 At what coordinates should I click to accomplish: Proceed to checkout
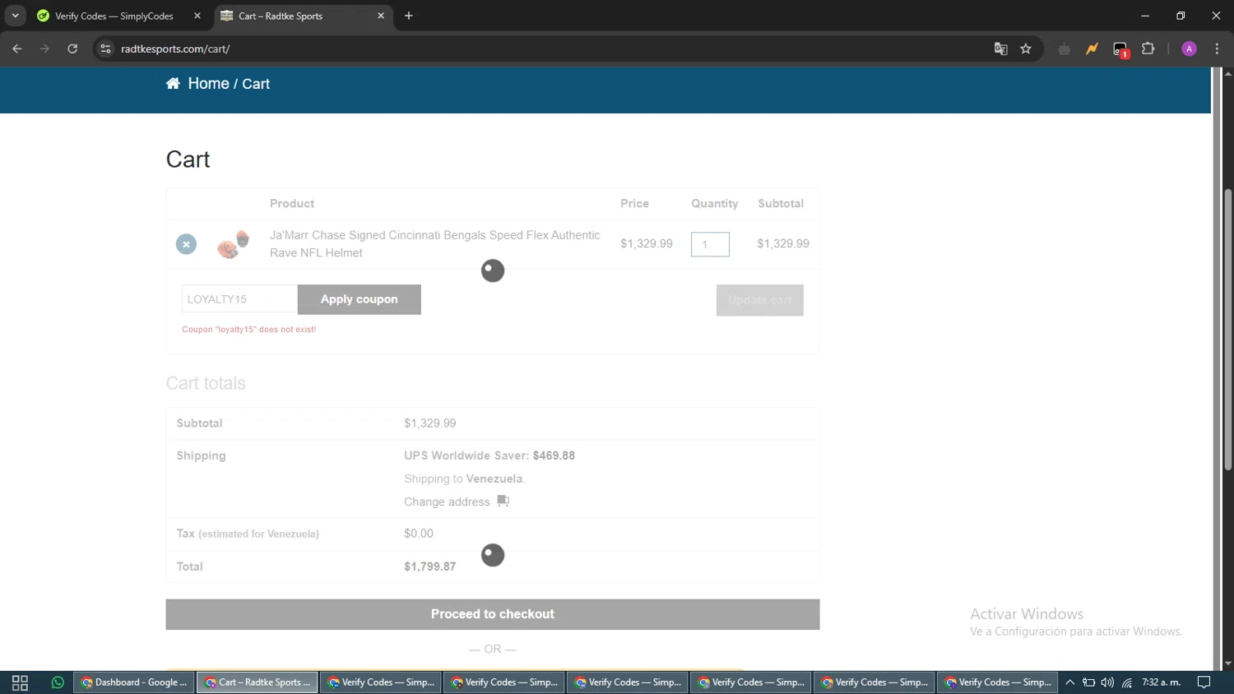coord(493,614)
